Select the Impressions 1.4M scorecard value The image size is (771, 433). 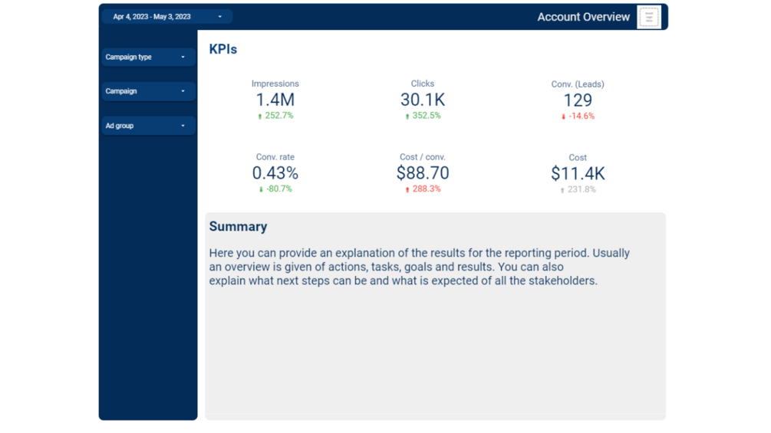point(275,100)
